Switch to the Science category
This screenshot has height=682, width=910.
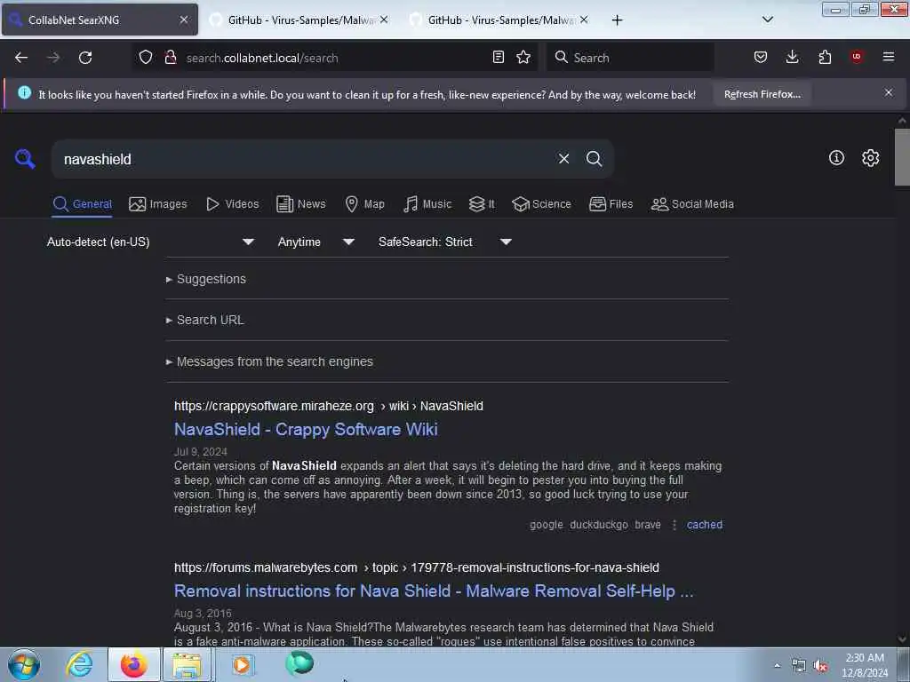(541, 204)
